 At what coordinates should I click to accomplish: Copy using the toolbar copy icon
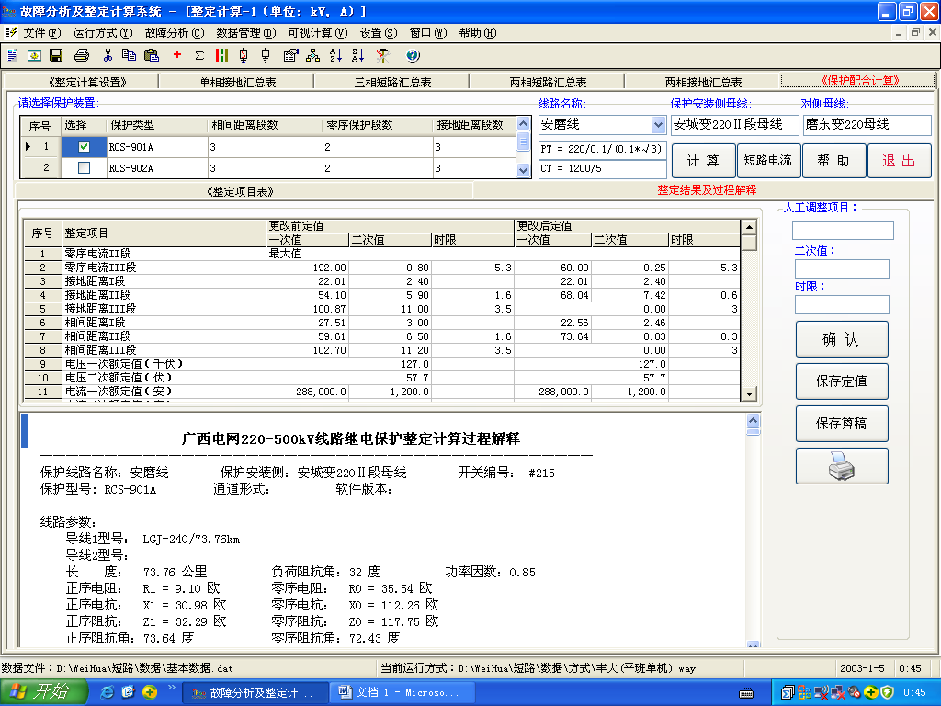(x=129, y=56)
